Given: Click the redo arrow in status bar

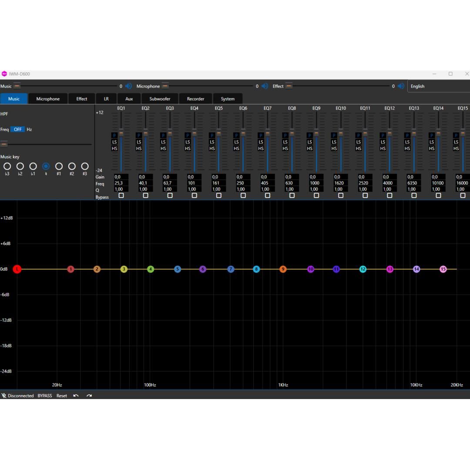Looking at the screenshot, I should coord(89,396).
